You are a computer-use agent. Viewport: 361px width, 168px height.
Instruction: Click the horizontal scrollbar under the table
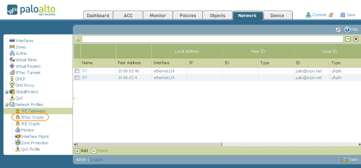(149, 144)
